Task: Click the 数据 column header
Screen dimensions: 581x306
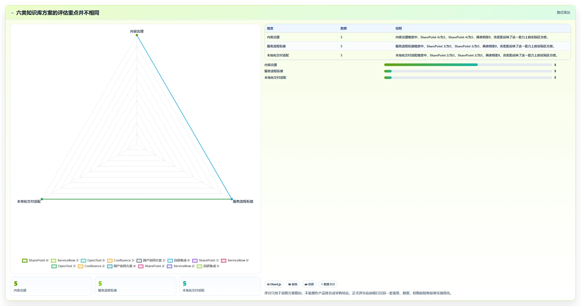Action: (344, 28)
